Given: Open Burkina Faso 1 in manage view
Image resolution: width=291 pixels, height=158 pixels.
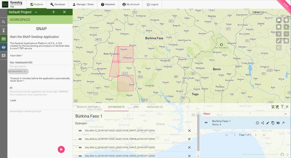Looking at the screenshot, I should [x=283, y=123].
